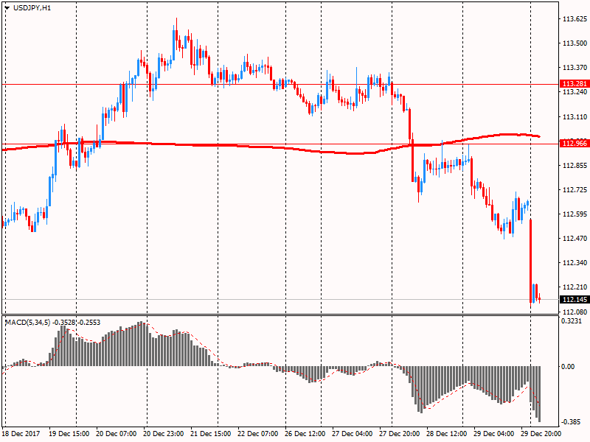590x442 pixels.
Task: Click the 26 Dec 12:00 time label
Action: coord(305,434)
